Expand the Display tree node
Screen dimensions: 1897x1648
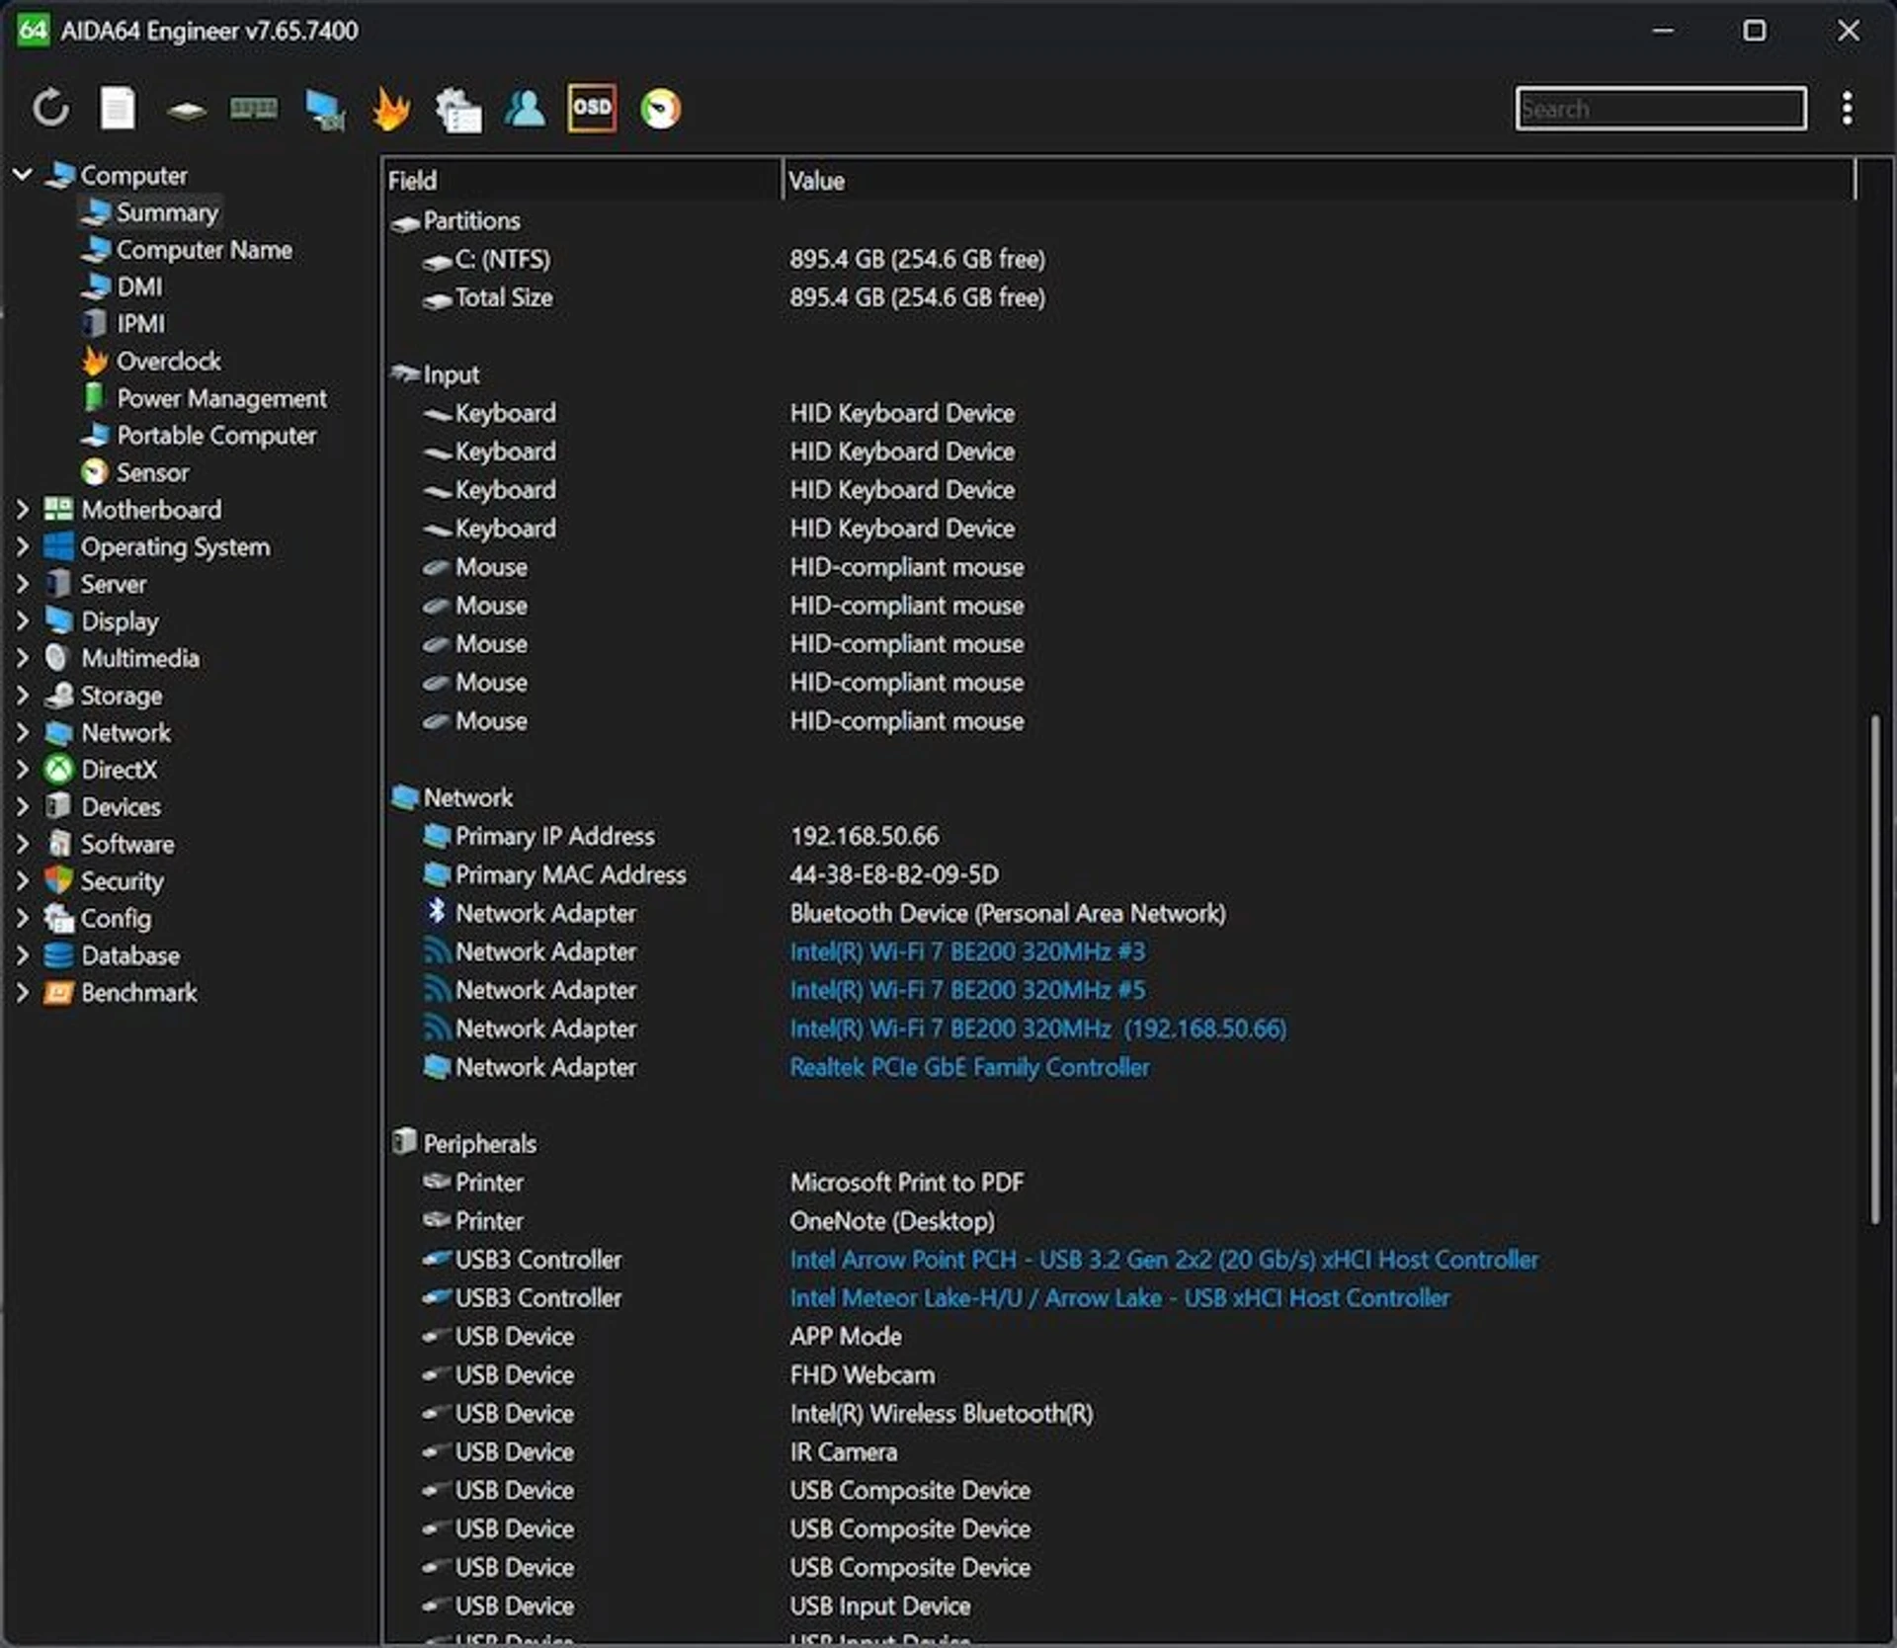[x=22, y=620]
